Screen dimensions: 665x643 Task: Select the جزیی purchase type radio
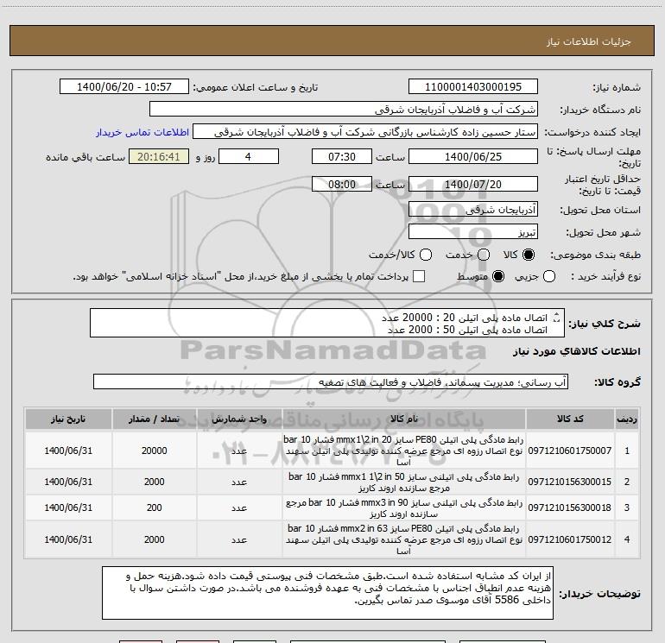(549, 276)
